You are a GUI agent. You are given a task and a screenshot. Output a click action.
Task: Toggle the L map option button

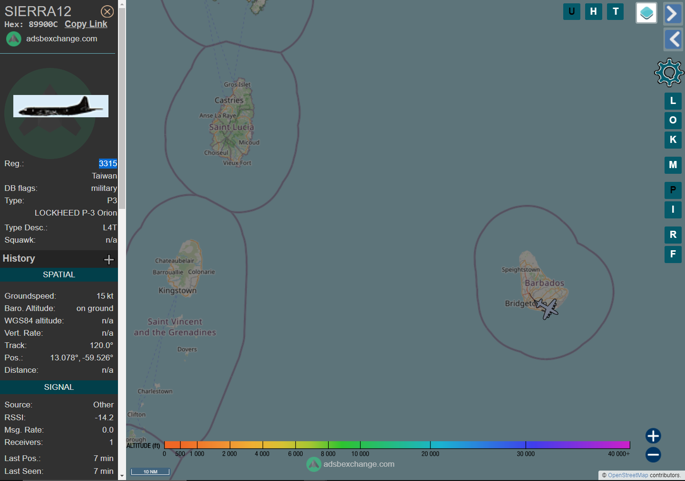point(673,101)
